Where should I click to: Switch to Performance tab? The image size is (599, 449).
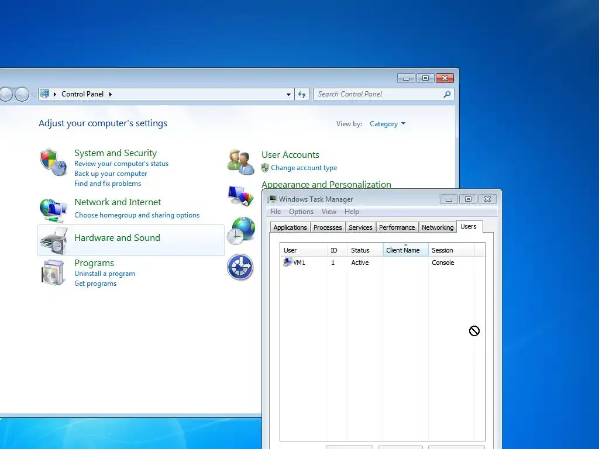(397, 227)
